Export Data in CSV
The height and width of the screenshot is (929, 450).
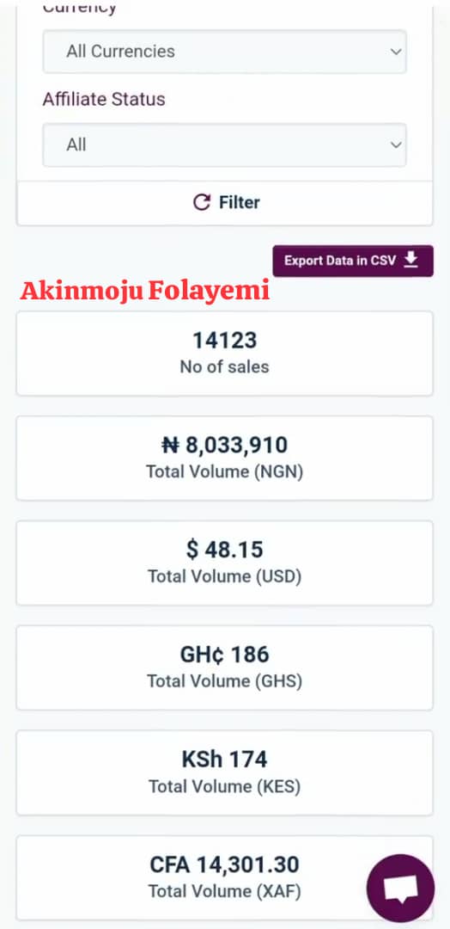pos(353,261)
